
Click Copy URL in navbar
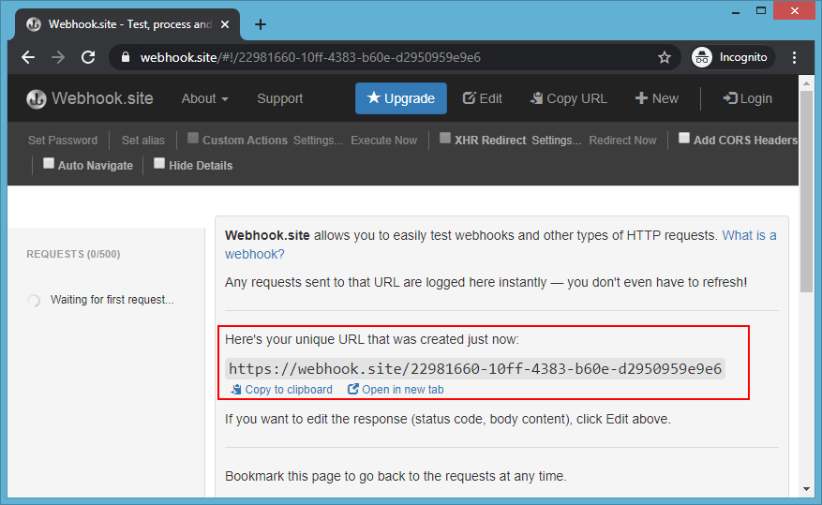pos(569,98)
